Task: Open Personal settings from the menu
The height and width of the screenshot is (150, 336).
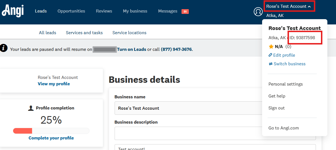Action: (286, 84)
